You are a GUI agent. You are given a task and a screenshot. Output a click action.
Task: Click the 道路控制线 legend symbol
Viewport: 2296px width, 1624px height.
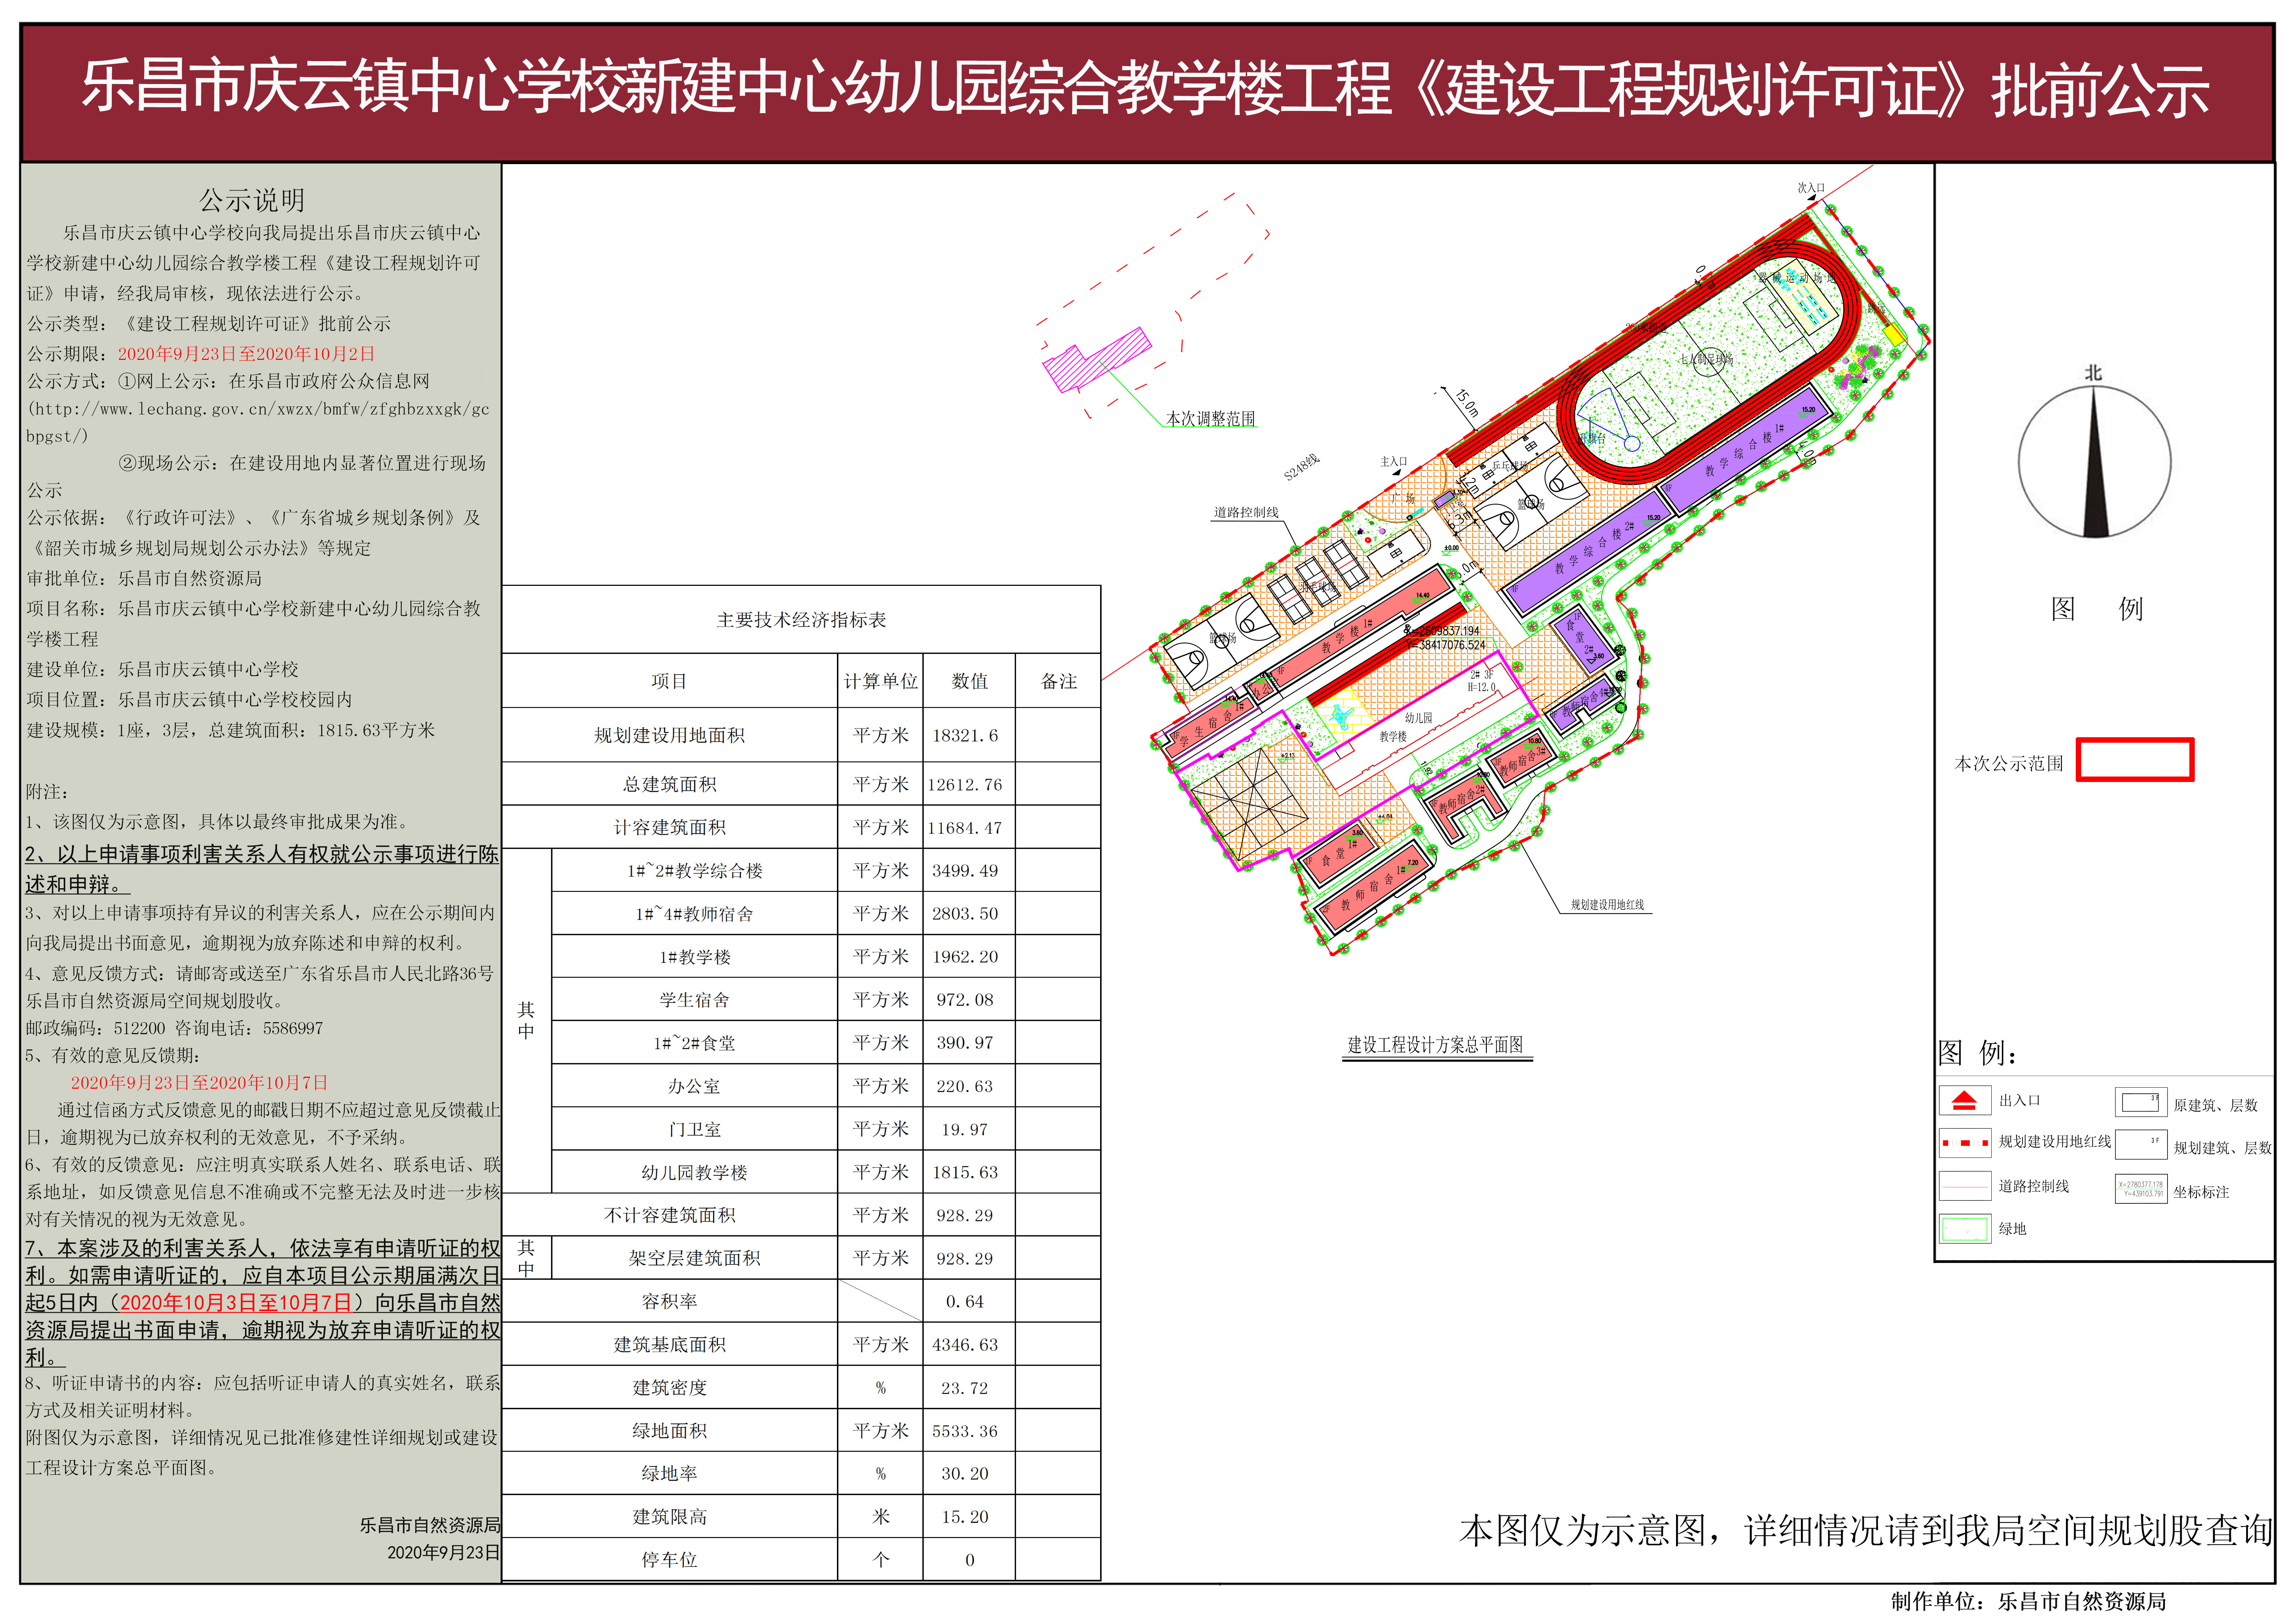pyautogui.click(x=1965, y=1186)
